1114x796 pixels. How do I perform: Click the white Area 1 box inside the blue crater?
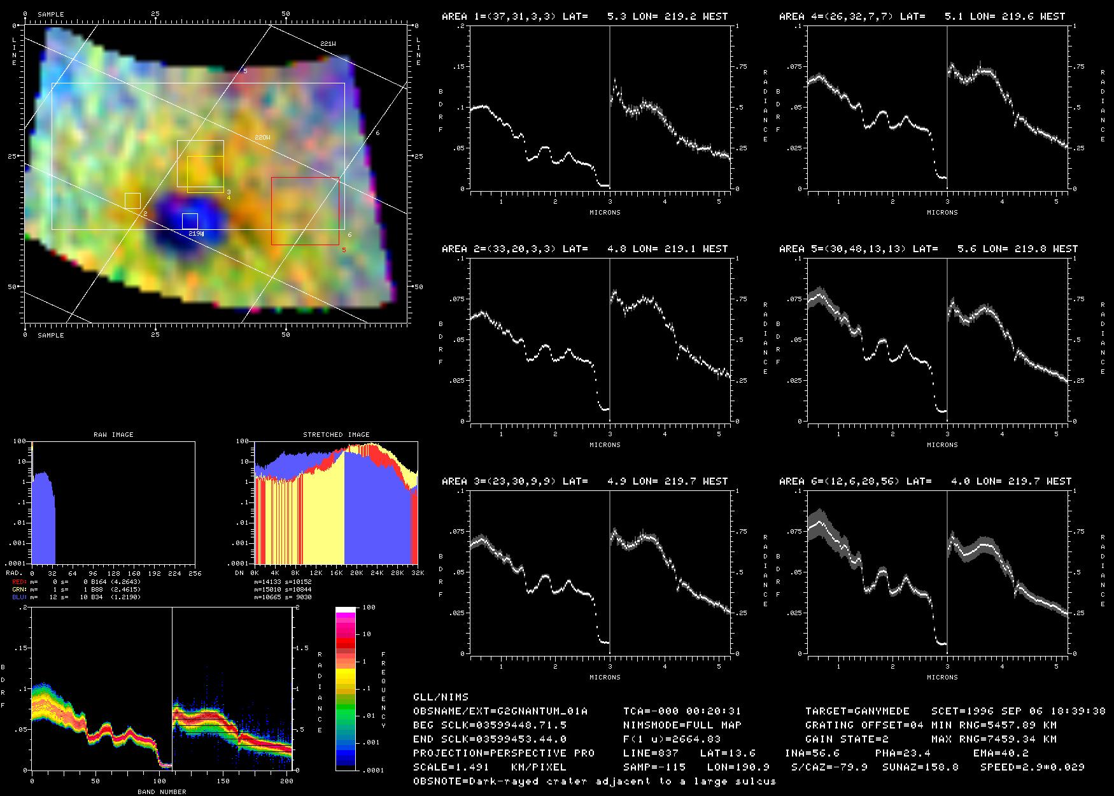pyautogui.click(x=190, y=221)
